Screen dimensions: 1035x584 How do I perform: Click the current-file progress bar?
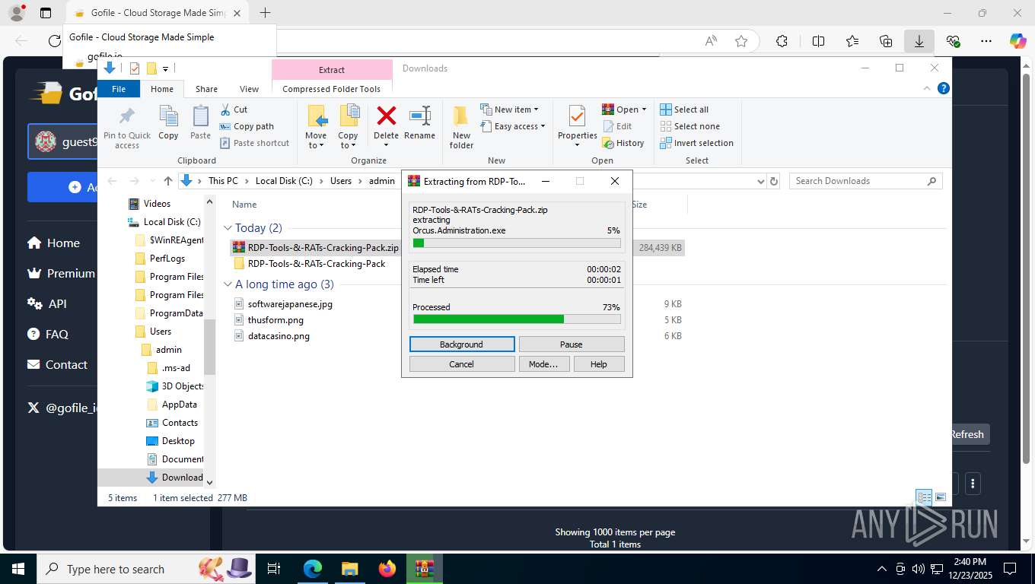[517, 243]
